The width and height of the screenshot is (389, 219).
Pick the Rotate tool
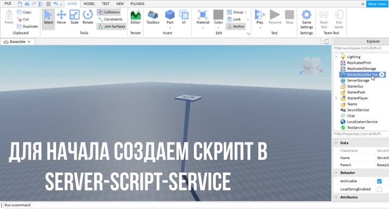click(88, 17)
